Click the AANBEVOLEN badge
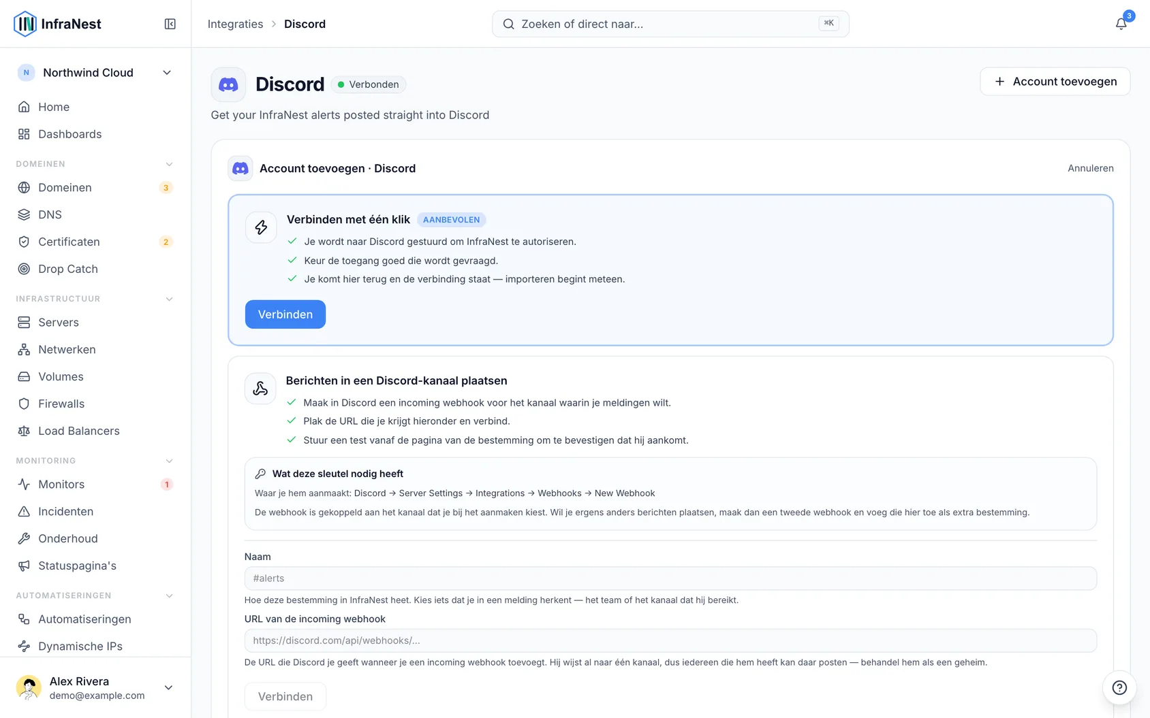Viewport: 1150px width, 718px height. pyautogui.click(x=451, y=220)
